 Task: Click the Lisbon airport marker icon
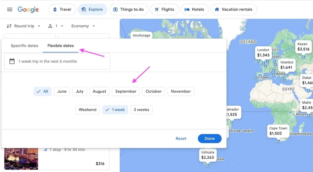(256, 77)
